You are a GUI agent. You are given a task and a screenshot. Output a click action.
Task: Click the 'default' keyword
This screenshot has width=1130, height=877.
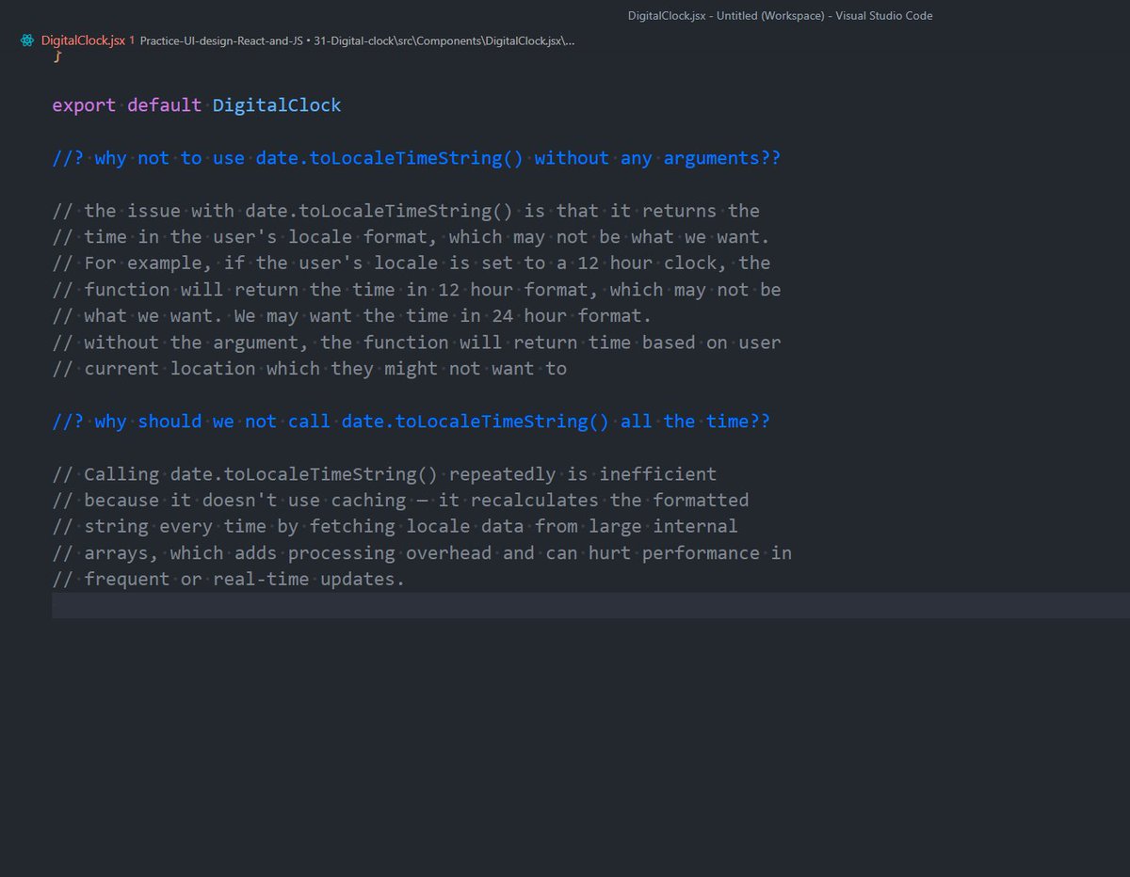coord(165,105)
